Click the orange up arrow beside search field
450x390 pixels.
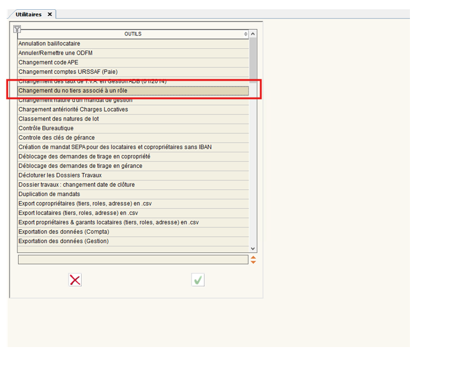[x=253, y=257]
